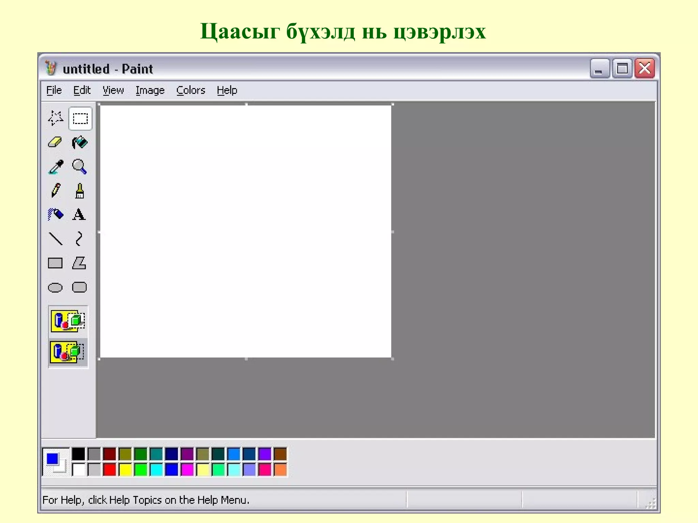
Task: Pick the hot pink color swatch
Action: (265, 470)
